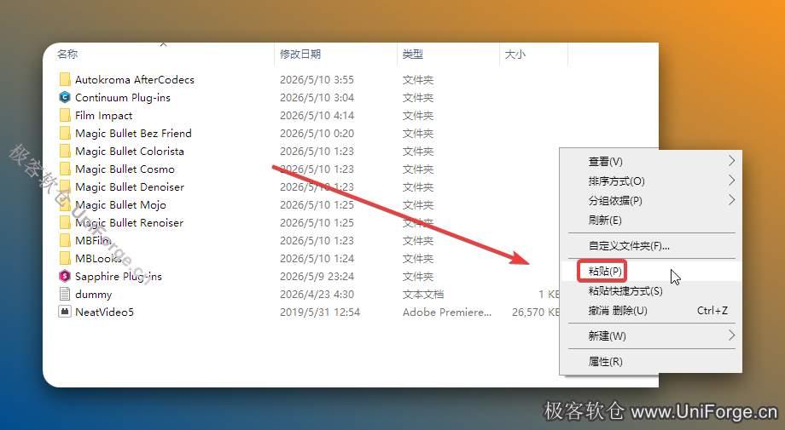Click the date 2026/5/10 3:04
Viewport: 785px width, 430px height.
[x=317, y=98]
